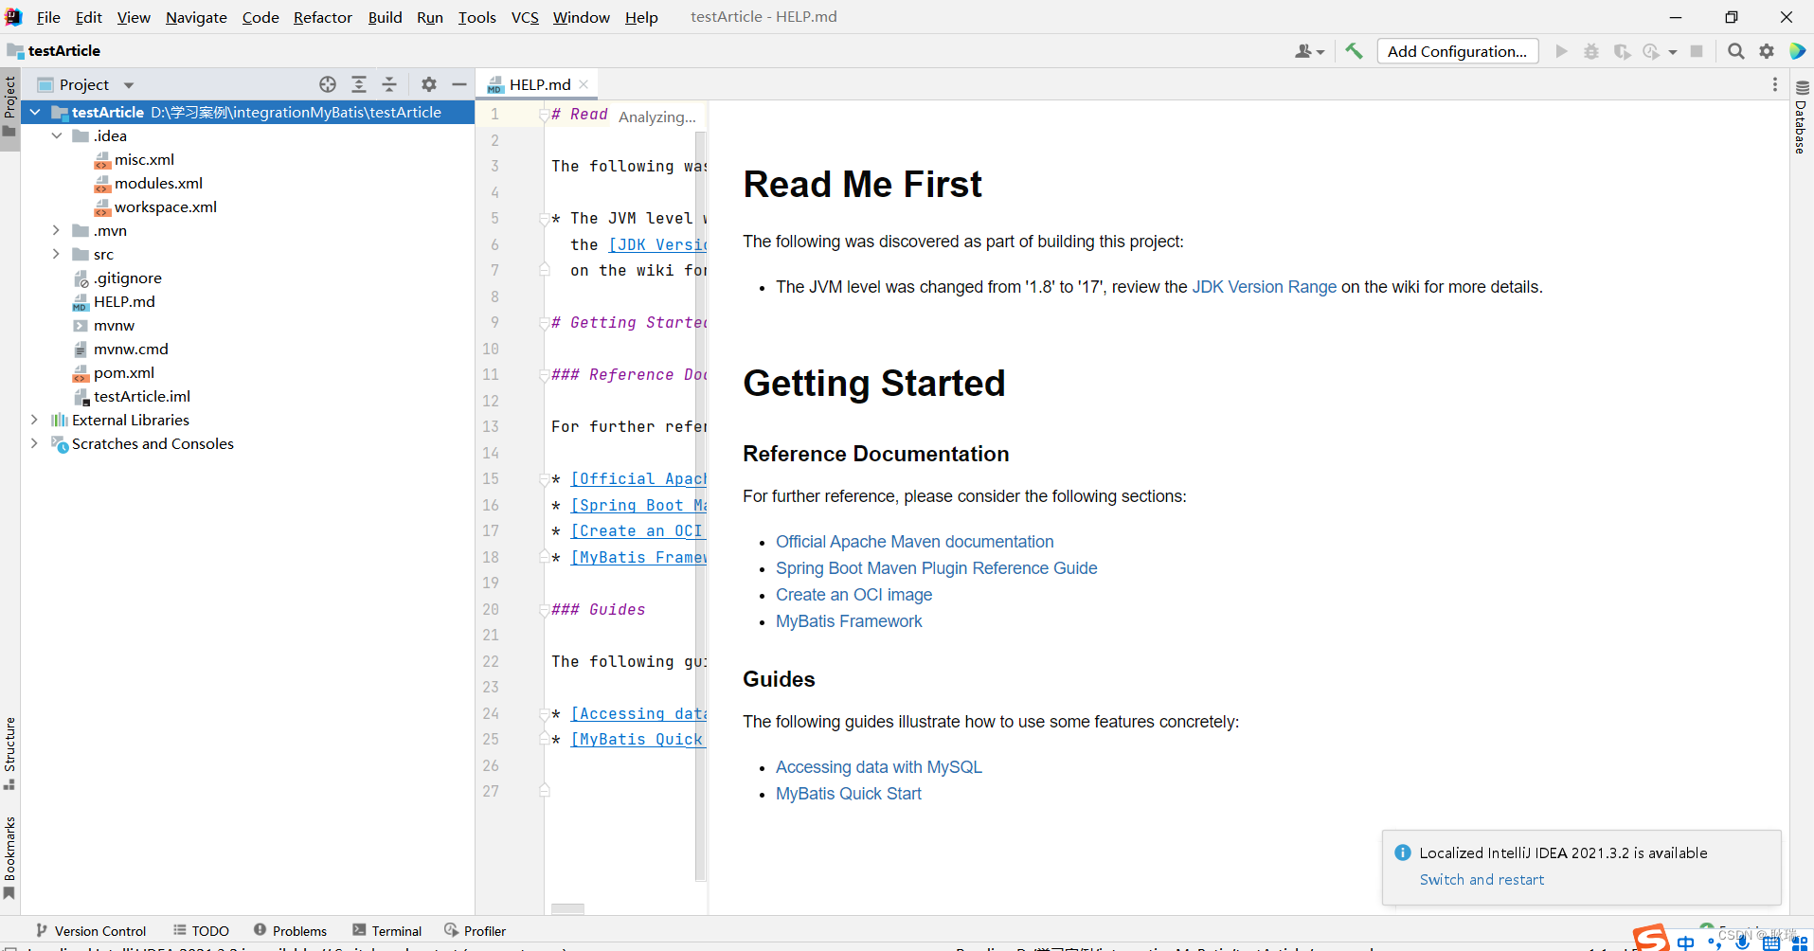Open Official Apache Maven documentation link
This screenshot has height=951, width=1814.
914,542
